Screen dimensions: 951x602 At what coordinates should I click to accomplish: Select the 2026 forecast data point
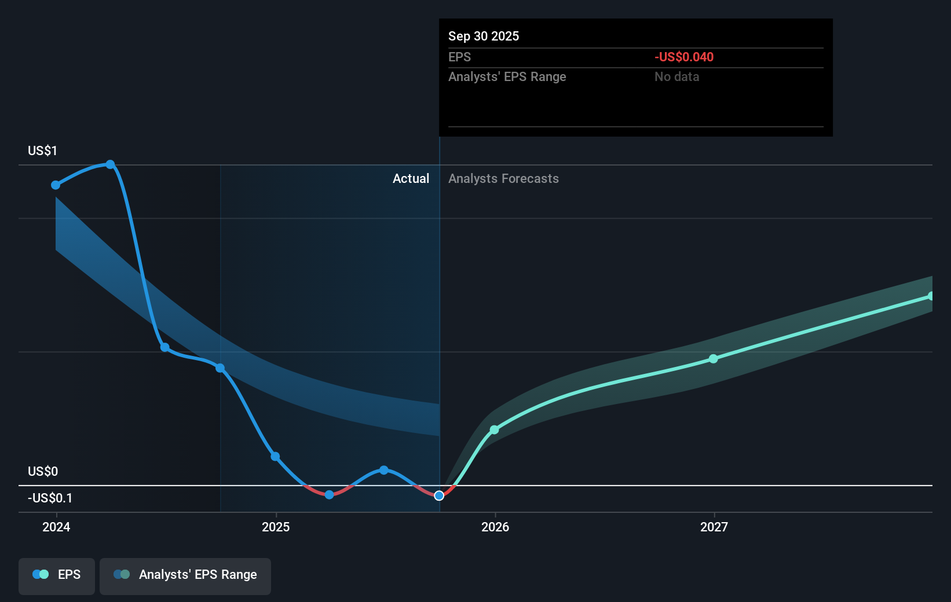click(494, 430)
